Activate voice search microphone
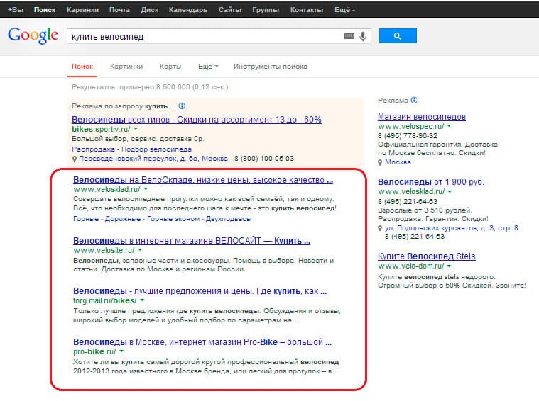539x401 pixels. [363, 36]
